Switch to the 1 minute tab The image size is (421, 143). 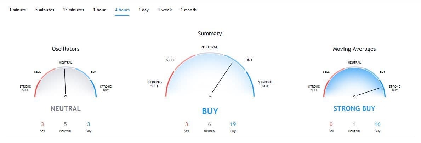pos(18,10)
